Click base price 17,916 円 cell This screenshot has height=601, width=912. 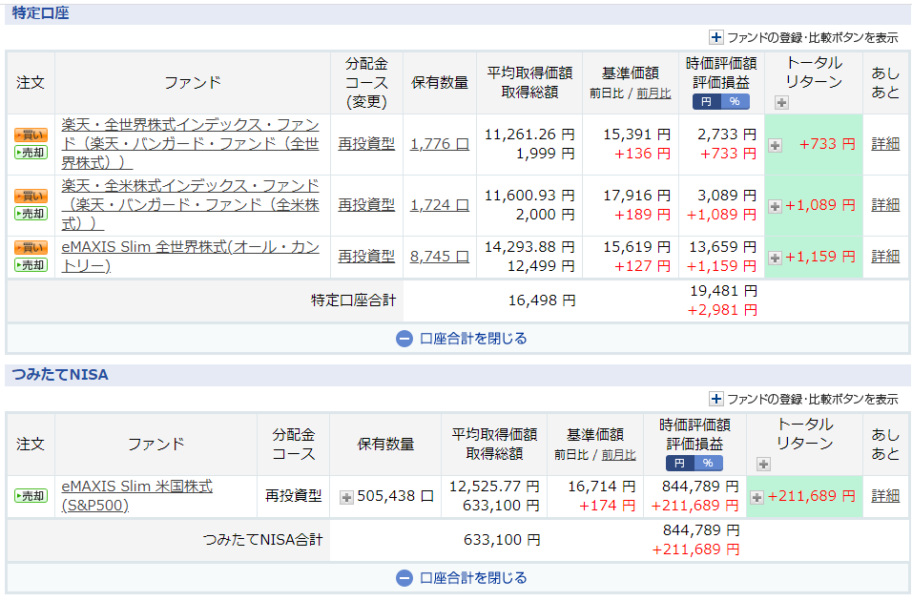tap(636, 196)
